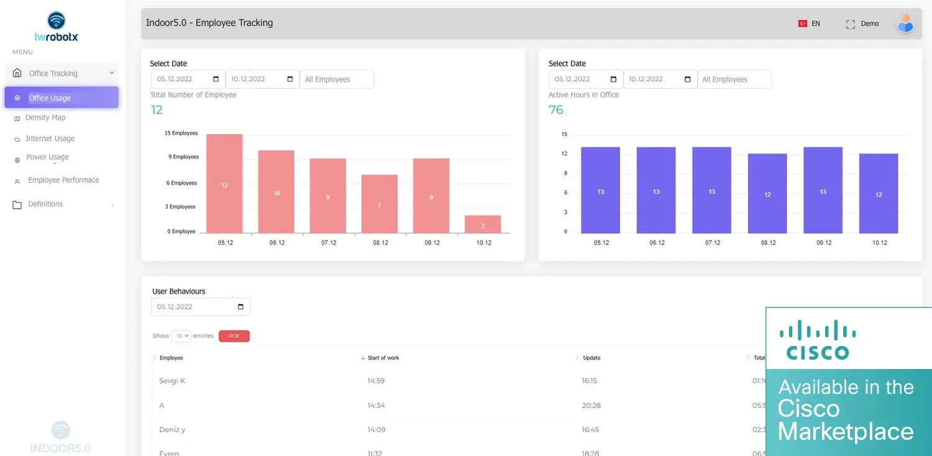Click the Iwrobotx logo icon
932x456 pixels.
(x=56, y=21)
